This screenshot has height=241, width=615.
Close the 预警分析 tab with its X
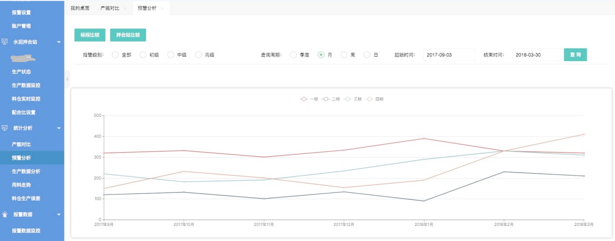point(162,8)
